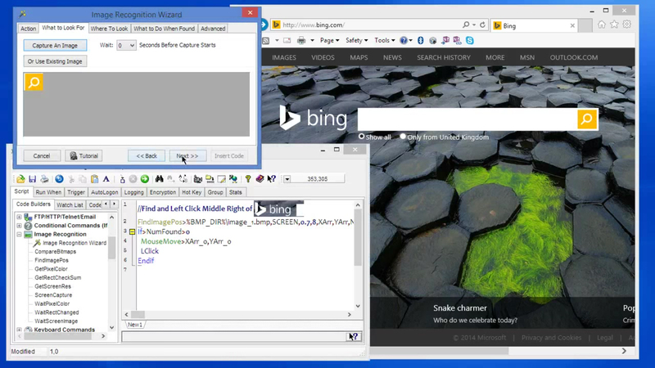Viewport: 655px width, 368px height.
Task: Open the IMAGES link on Bing
Action: (284, 57)
